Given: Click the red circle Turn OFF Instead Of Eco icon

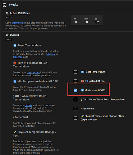Looking at the screenshot, I should tap(15, 63).
